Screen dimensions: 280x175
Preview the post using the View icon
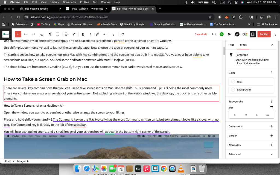click(x=214, y=34)
